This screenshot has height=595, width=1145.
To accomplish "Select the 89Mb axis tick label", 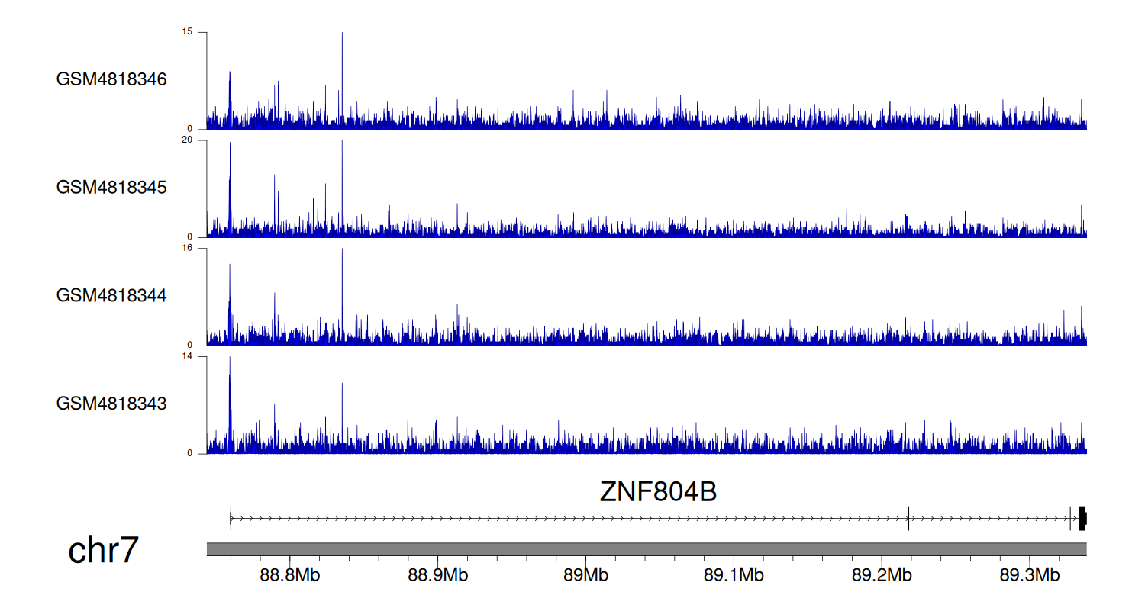I will pyautogui.click(x=585, y=574).
